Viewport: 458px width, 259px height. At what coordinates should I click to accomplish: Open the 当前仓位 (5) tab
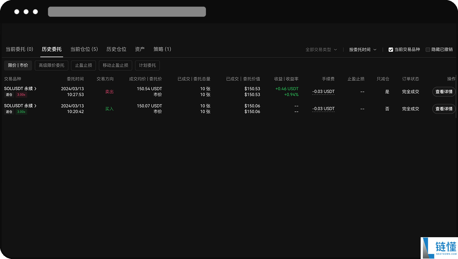(x=84, y=49)
